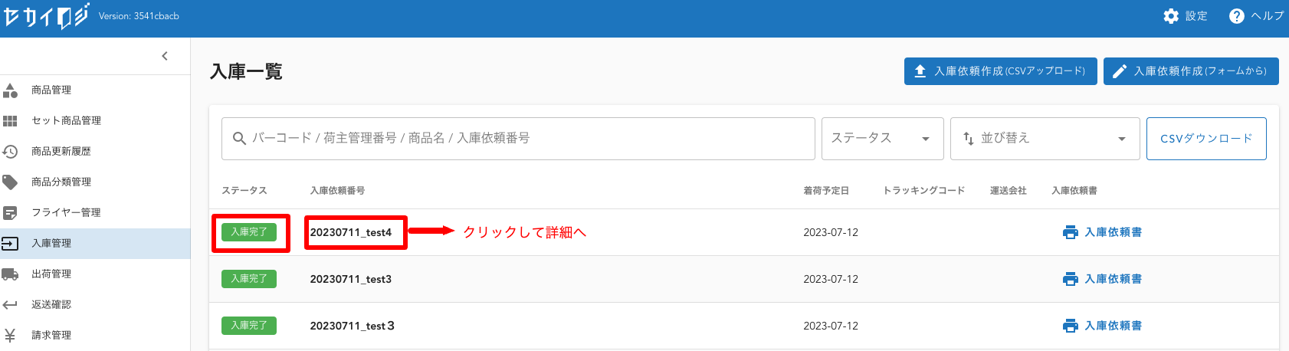Click the 商品管理 shapes icon in sidebar
The width and height of the screenshot is (1289, 351).
point(11,90)
